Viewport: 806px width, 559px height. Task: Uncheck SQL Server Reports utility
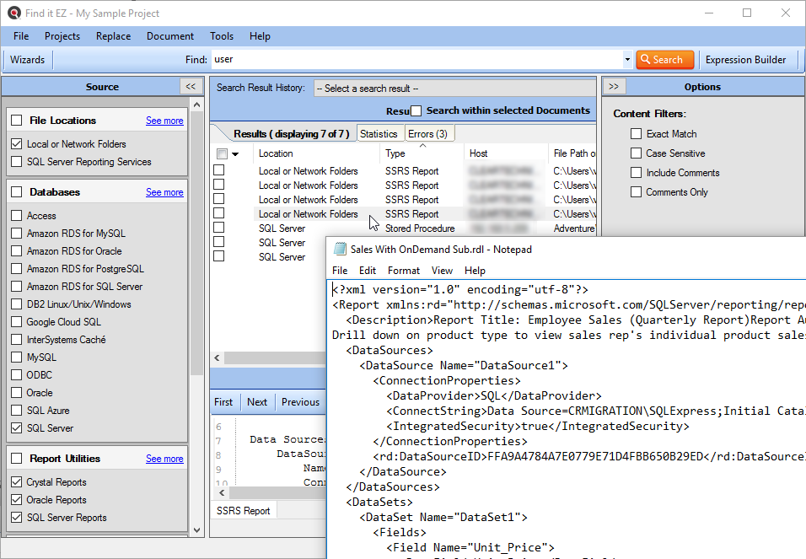17,518
